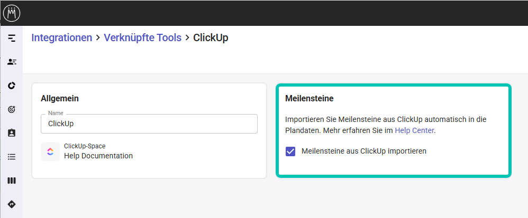Go to Verknüpfte Tools breadcrumb
The image size is (528, 218).
(x=142, y=37)
